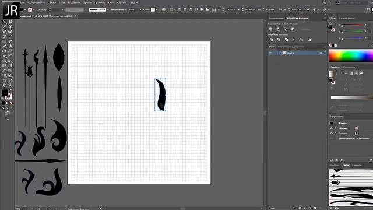Switch to Выравнивание tab
This screenshot has width=373, height=210.
[276, 18]
